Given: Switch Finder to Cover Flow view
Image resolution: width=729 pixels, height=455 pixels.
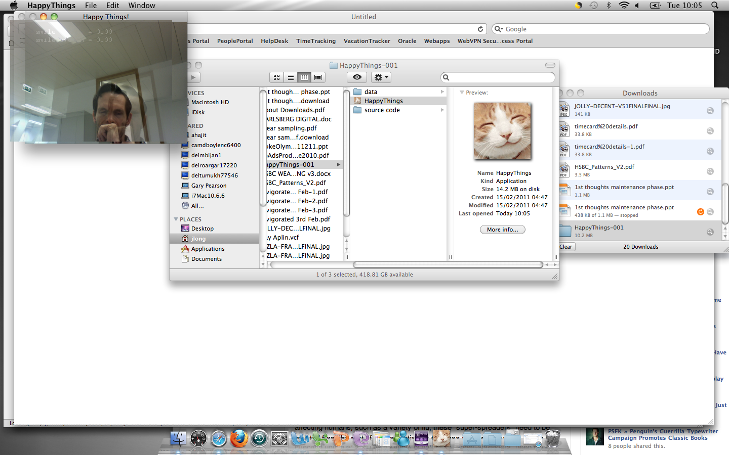Looking at the screenshot, I should [318, 77].
